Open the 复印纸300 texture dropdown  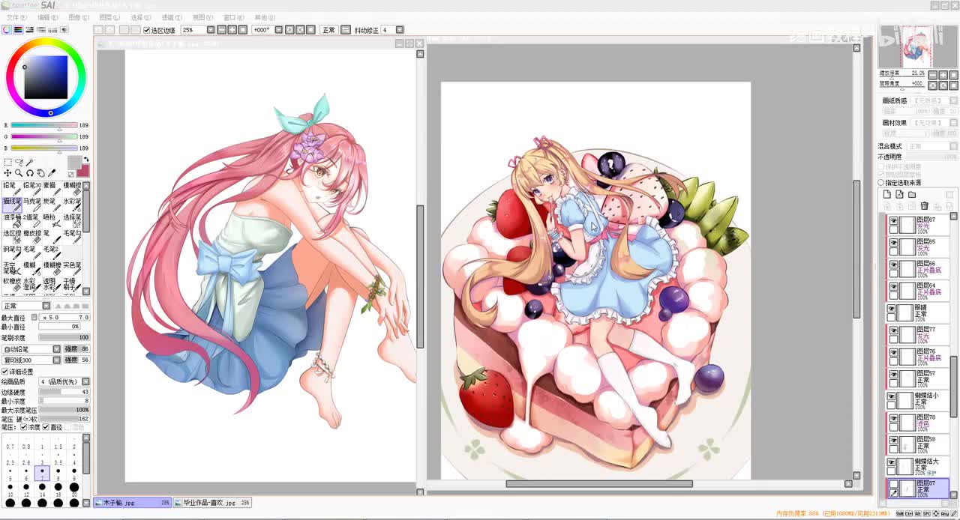pos(56,360)
